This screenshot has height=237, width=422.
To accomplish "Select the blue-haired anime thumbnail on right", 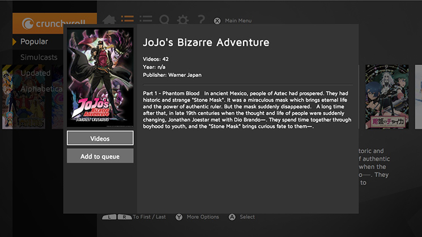I will [386, 96].
